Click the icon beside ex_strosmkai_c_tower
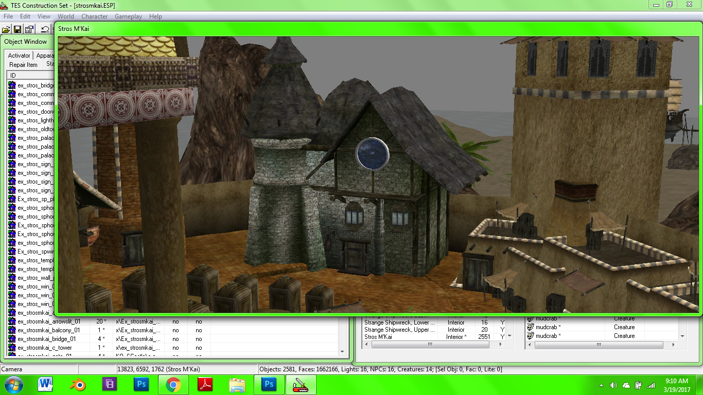This screenshot has height=395, width=703. 12,348
